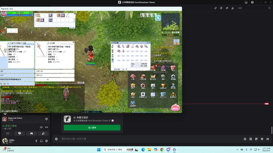Screen dimensions: 273x153
Task: Start an activity with gamepad button
Action: coord(32,133)
